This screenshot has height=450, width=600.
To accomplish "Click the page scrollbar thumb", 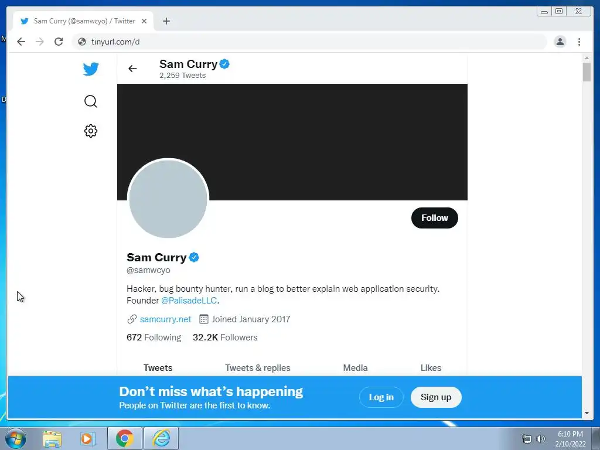I will pyautogui.click(x=587, y=72).
